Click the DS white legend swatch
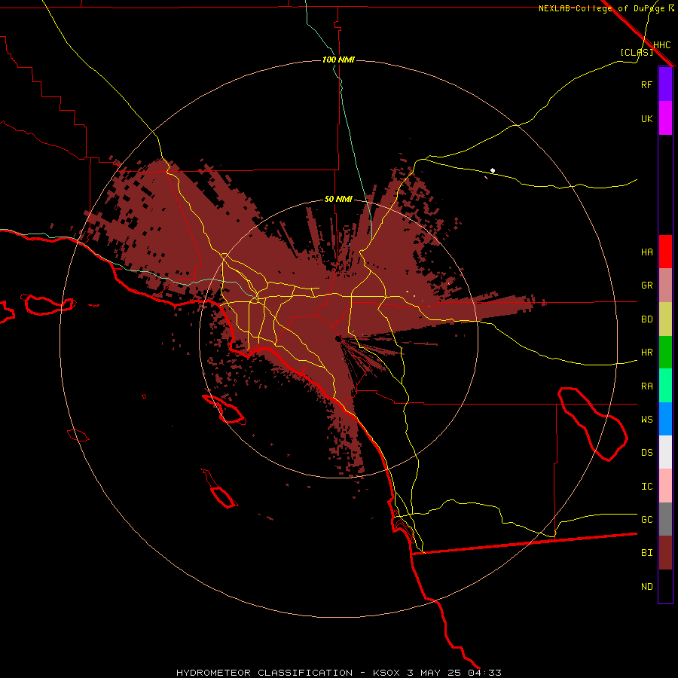 (665, 452)
